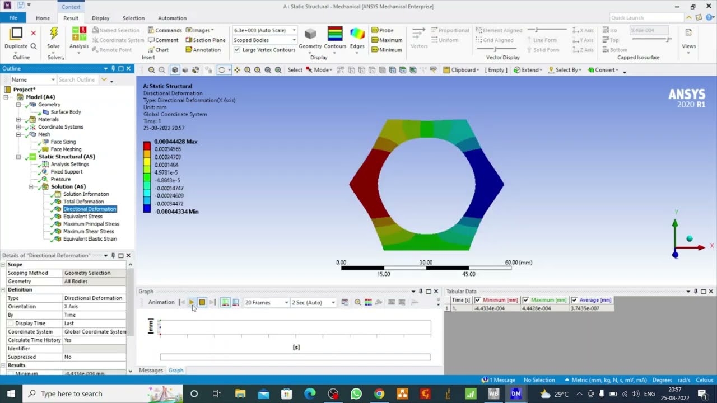Click the Edges display icon

357,34
